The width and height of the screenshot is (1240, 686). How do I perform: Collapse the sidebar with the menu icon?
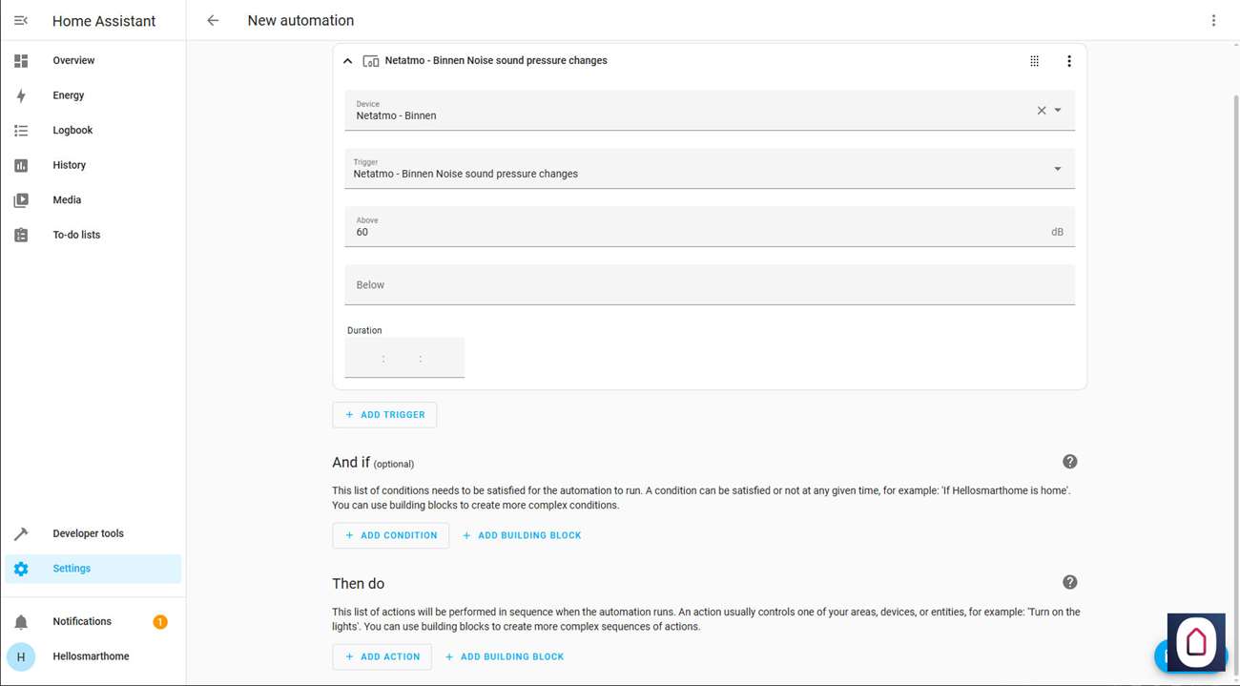coord(21,20)
